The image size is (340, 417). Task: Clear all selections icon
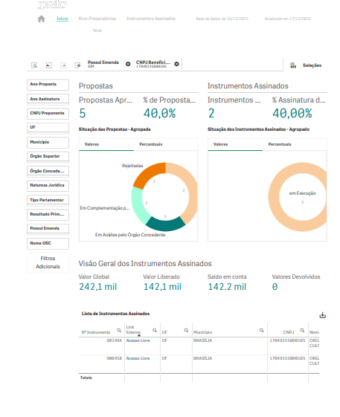coord(77,65)
